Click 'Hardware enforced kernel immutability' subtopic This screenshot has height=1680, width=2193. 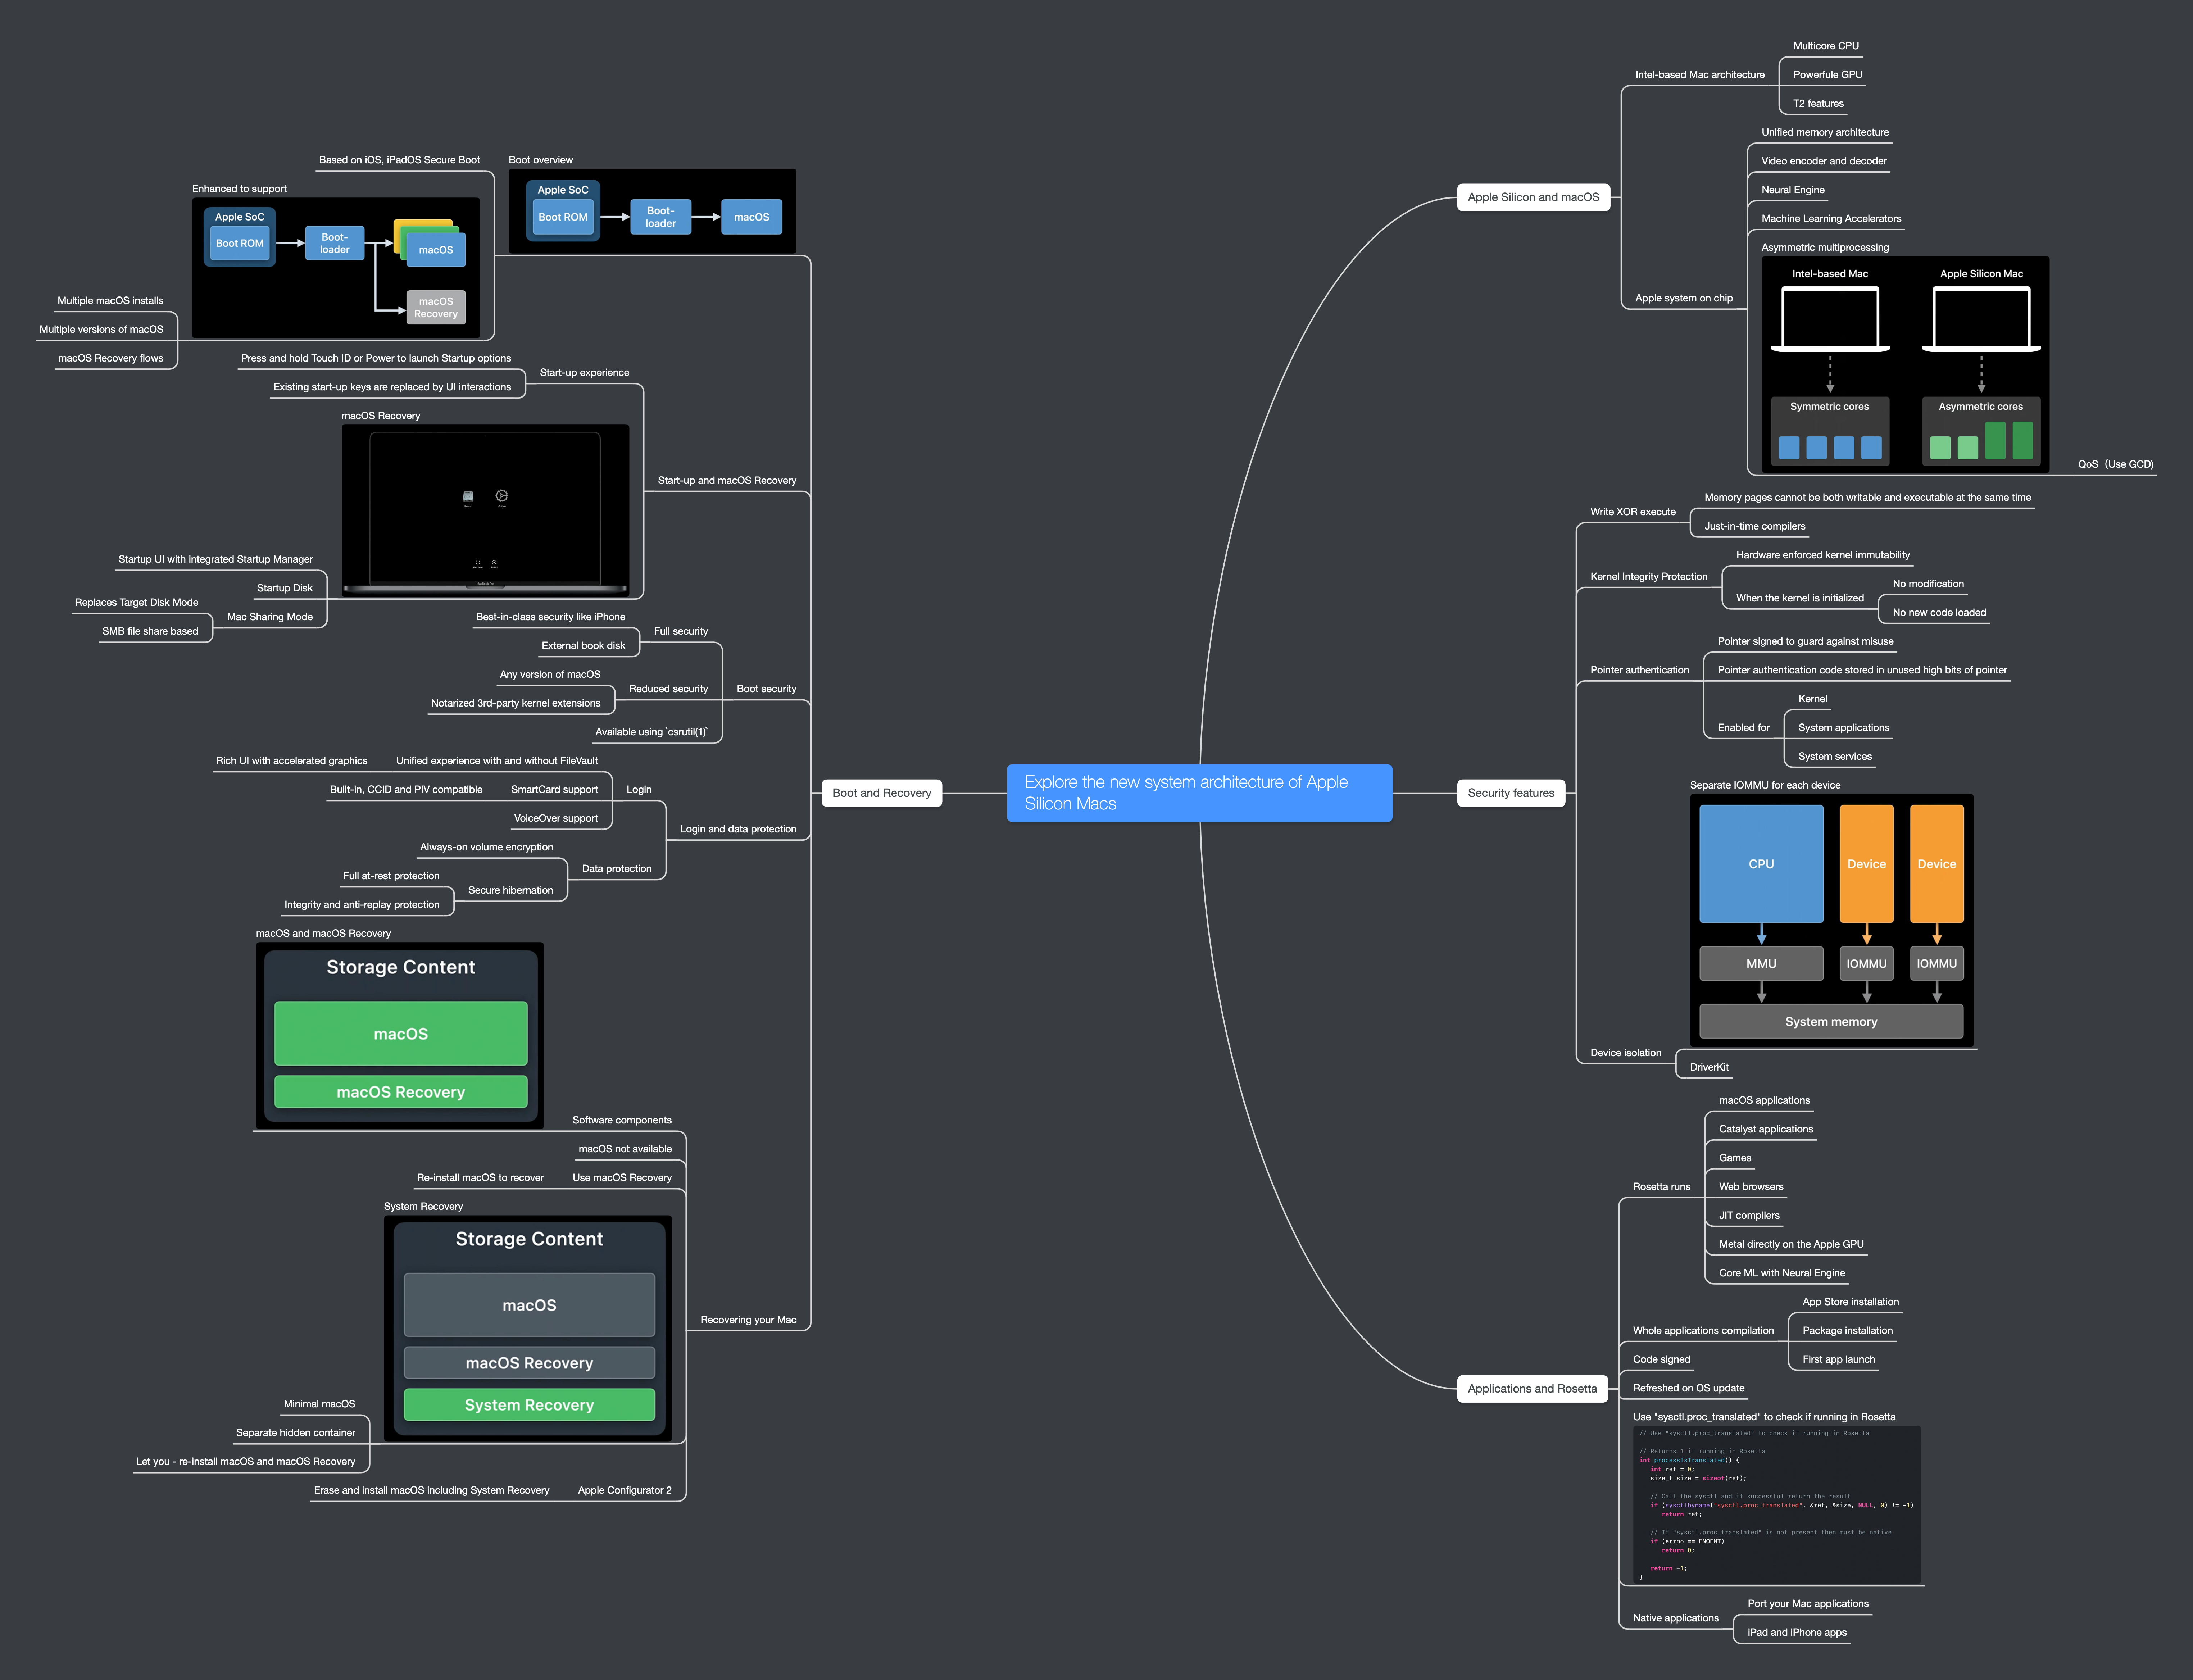tap(1823, 555)
